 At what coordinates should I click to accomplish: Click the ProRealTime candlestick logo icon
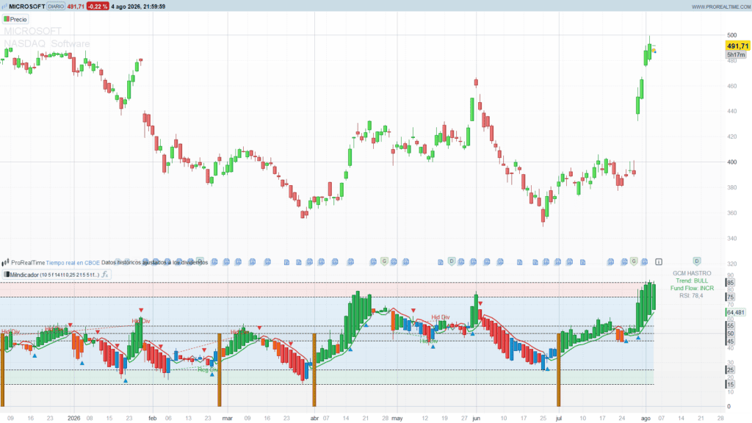[x=5, y=262]
